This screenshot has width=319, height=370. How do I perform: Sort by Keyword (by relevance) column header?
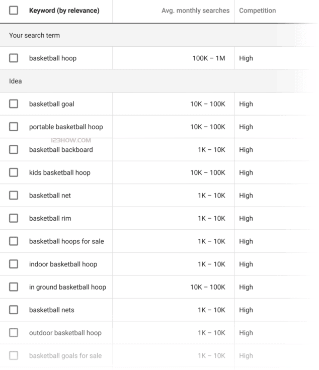(x=64, y=11)
